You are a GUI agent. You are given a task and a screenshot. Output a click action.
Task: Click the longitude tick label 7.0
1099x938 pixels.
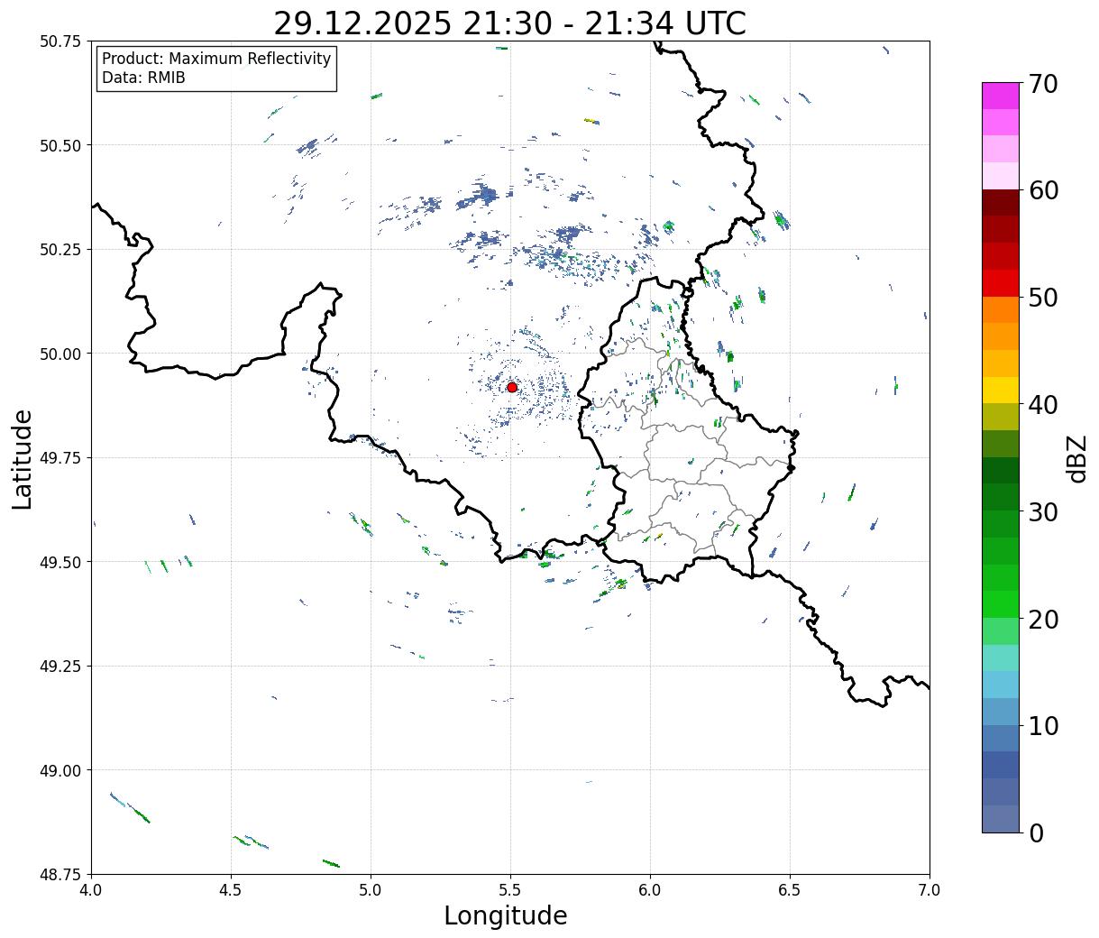tap(930, 890)
